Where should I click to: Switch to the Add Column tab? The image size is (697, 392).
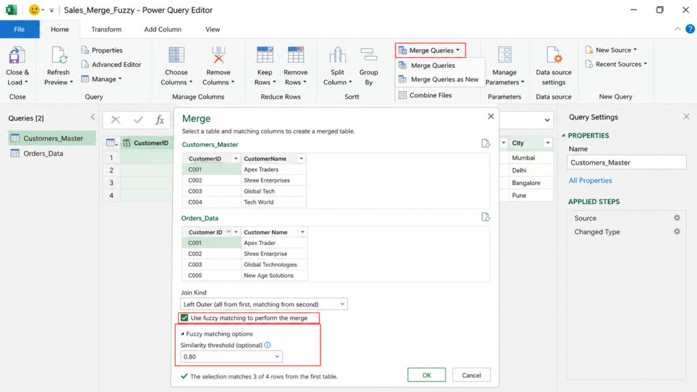coord(163,29)
